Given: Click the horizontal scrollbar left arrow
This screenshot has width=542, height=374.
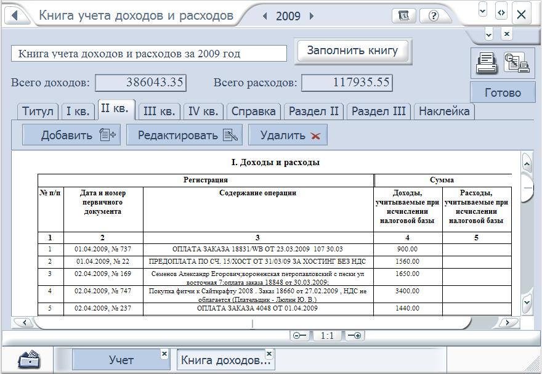Looking at the screenshot, I should pyautogui.click(x=25, y=322).
